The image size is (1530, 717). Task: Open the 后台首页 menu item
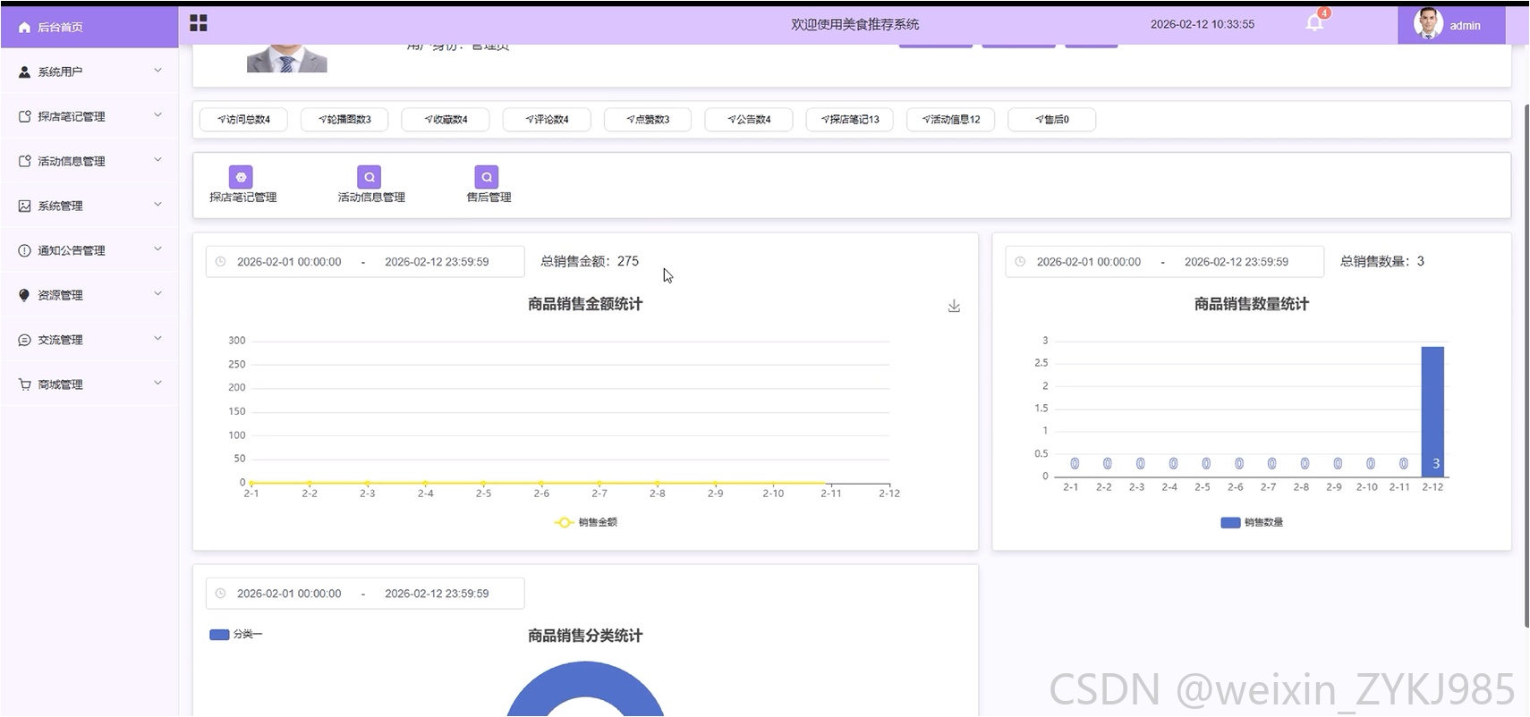(x=89, y=28)
